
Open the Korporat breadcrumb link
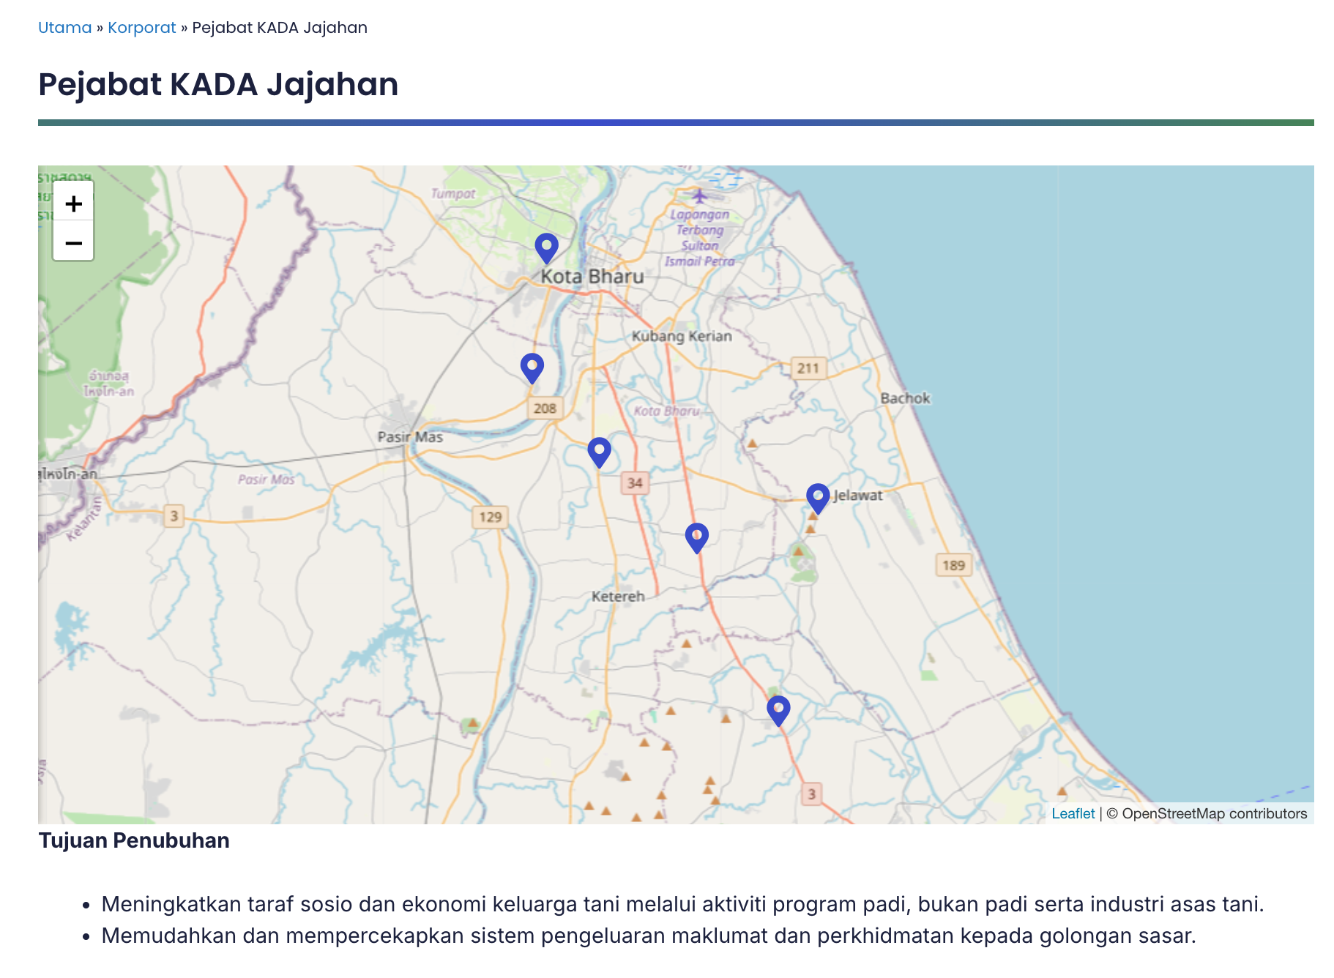(141, 28)
